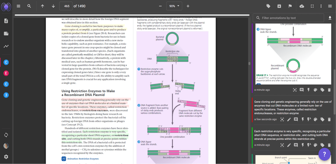This screenshot has width=336, height=164.
Task: Go to previous page with up arrow
Action: (x=43, y=6)
